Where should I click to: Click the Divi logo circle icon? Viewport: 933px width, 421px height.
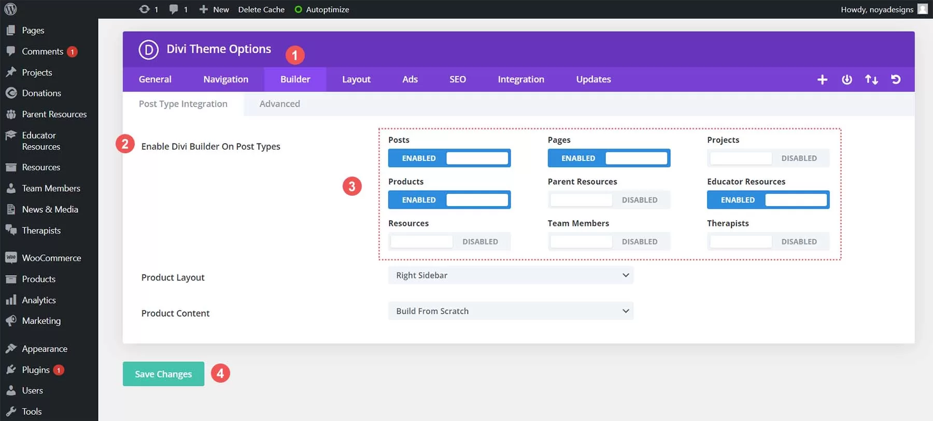pos(148,50)
